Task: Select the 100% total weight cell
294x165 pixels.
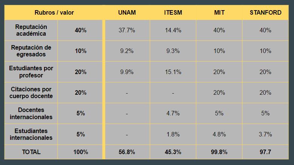Action: pyautogui.click(x=81, y=152)
